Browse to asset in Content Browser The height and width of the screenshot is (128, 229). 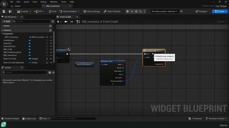tap(10, 11)
